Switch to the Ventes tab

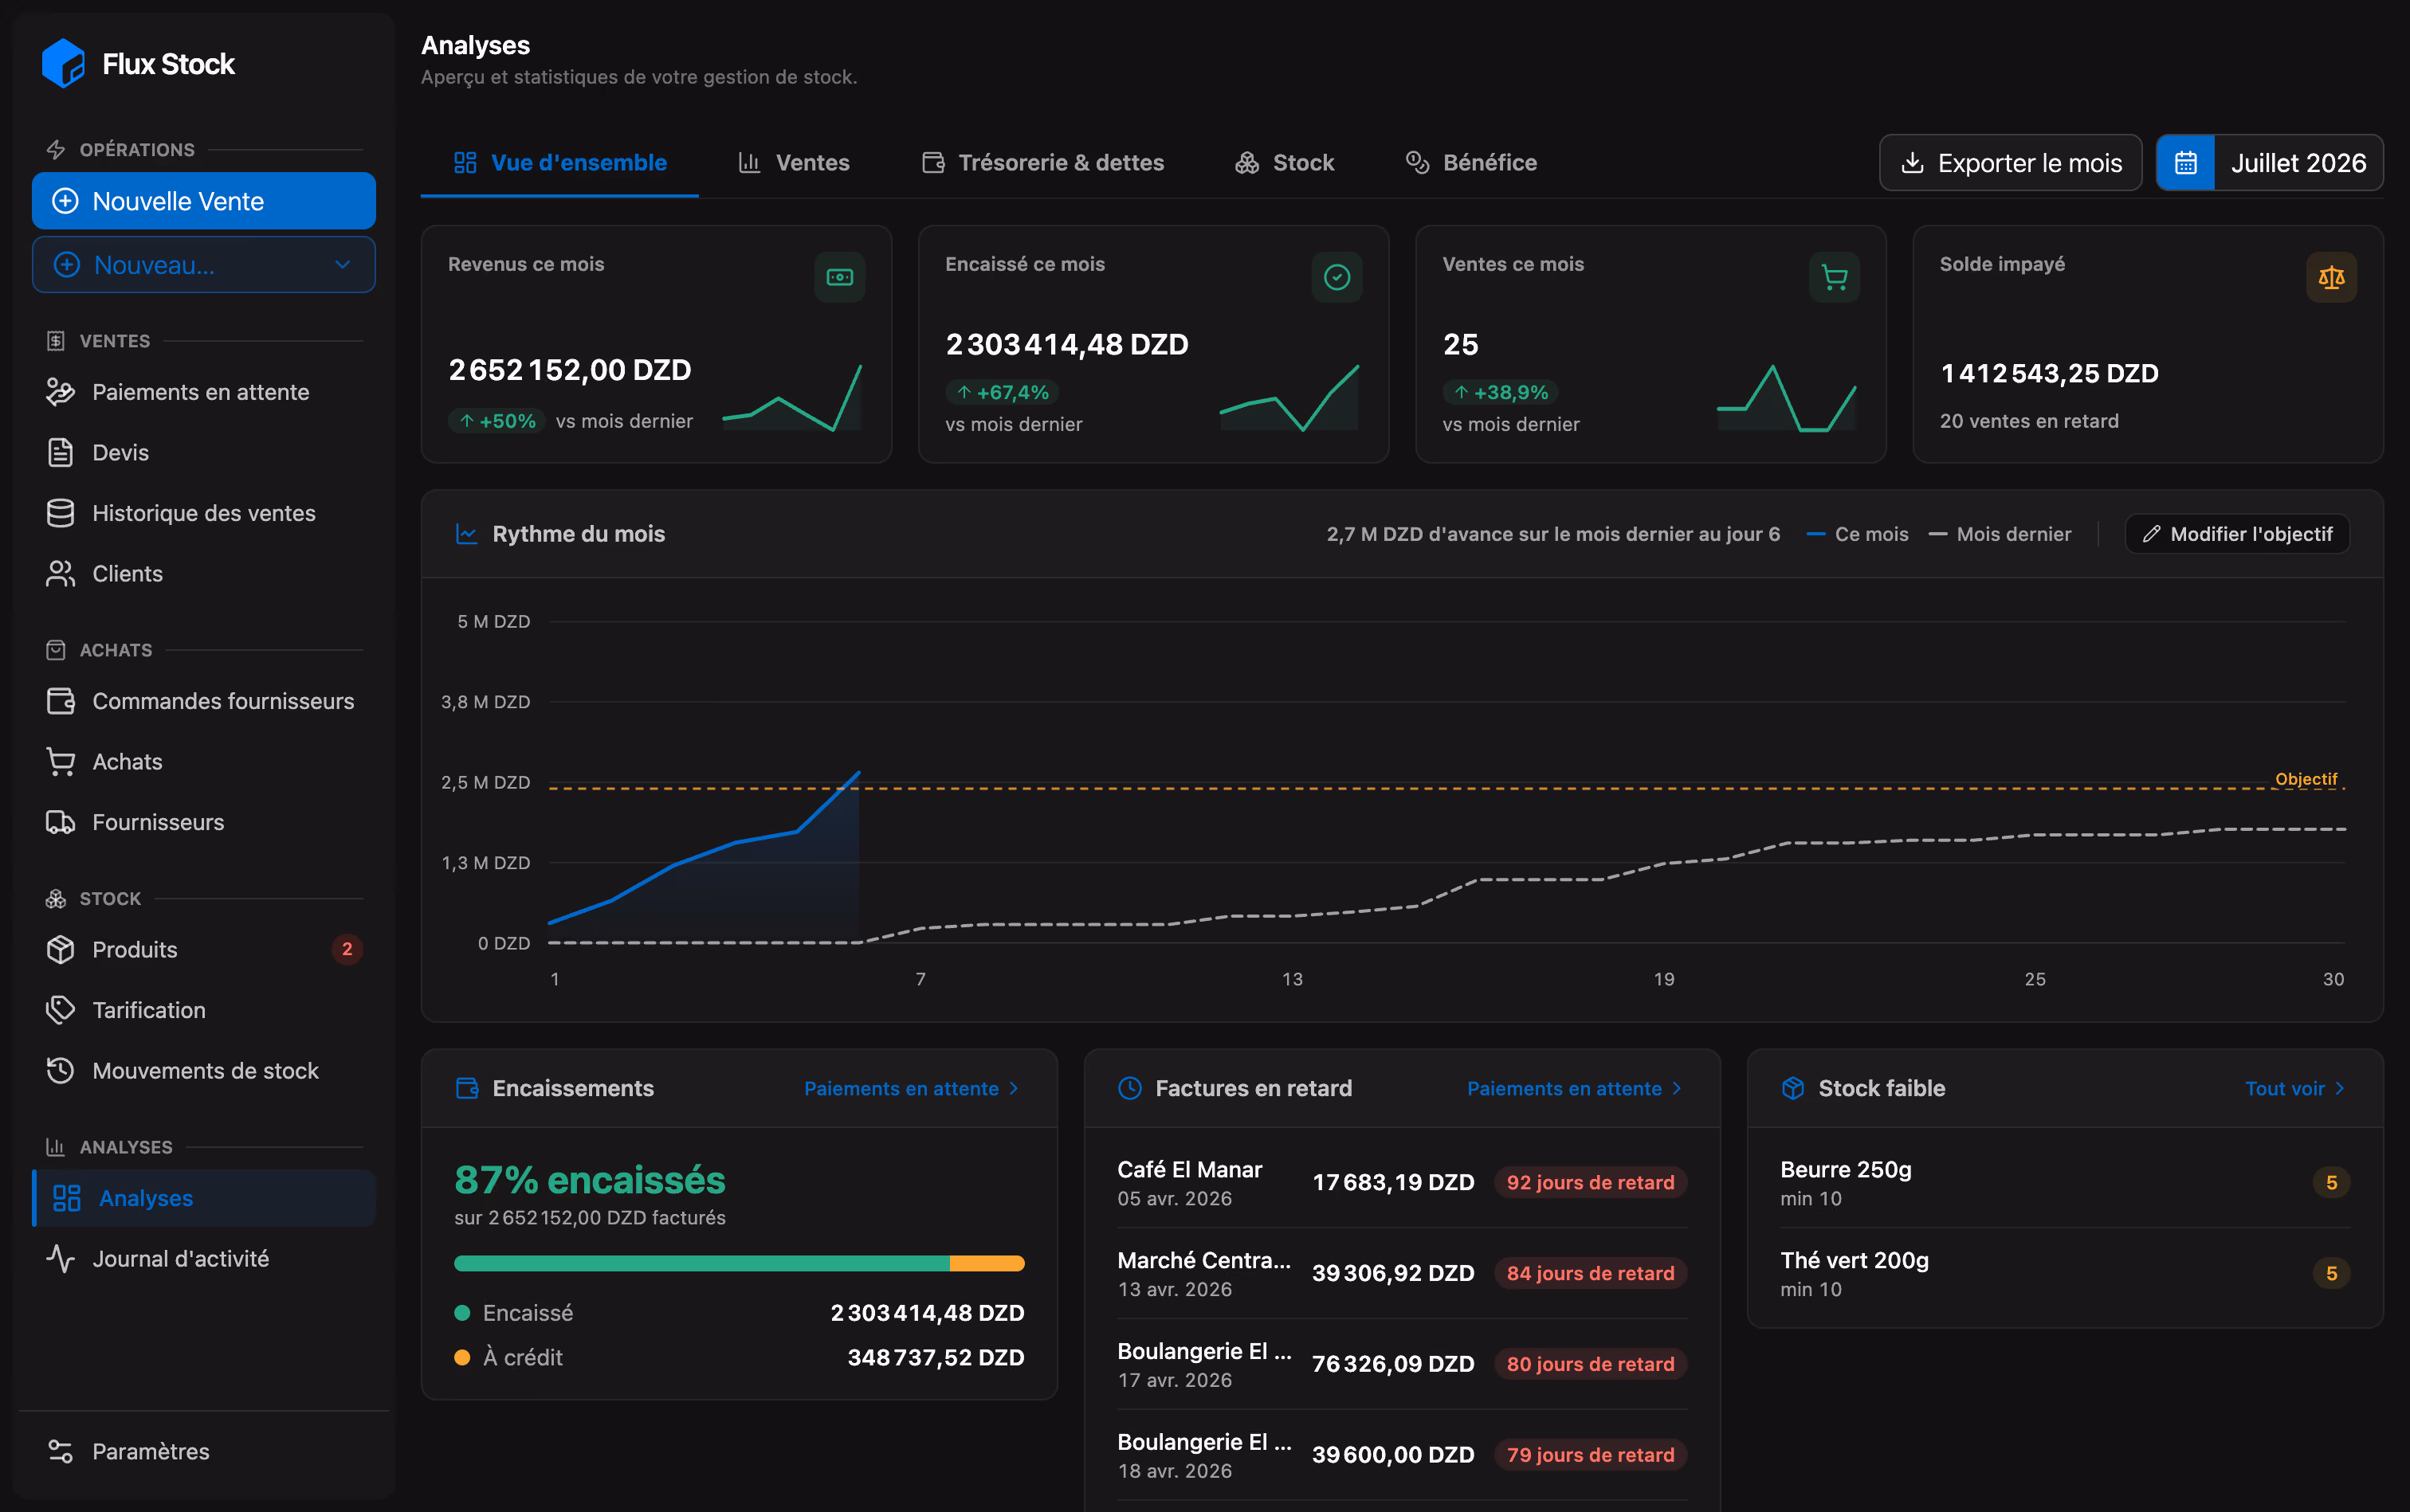[795, 163]
